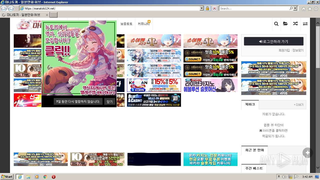Open the red Opera taskbar icon
The width and height of the screenshot is (320, 180).
53,177
